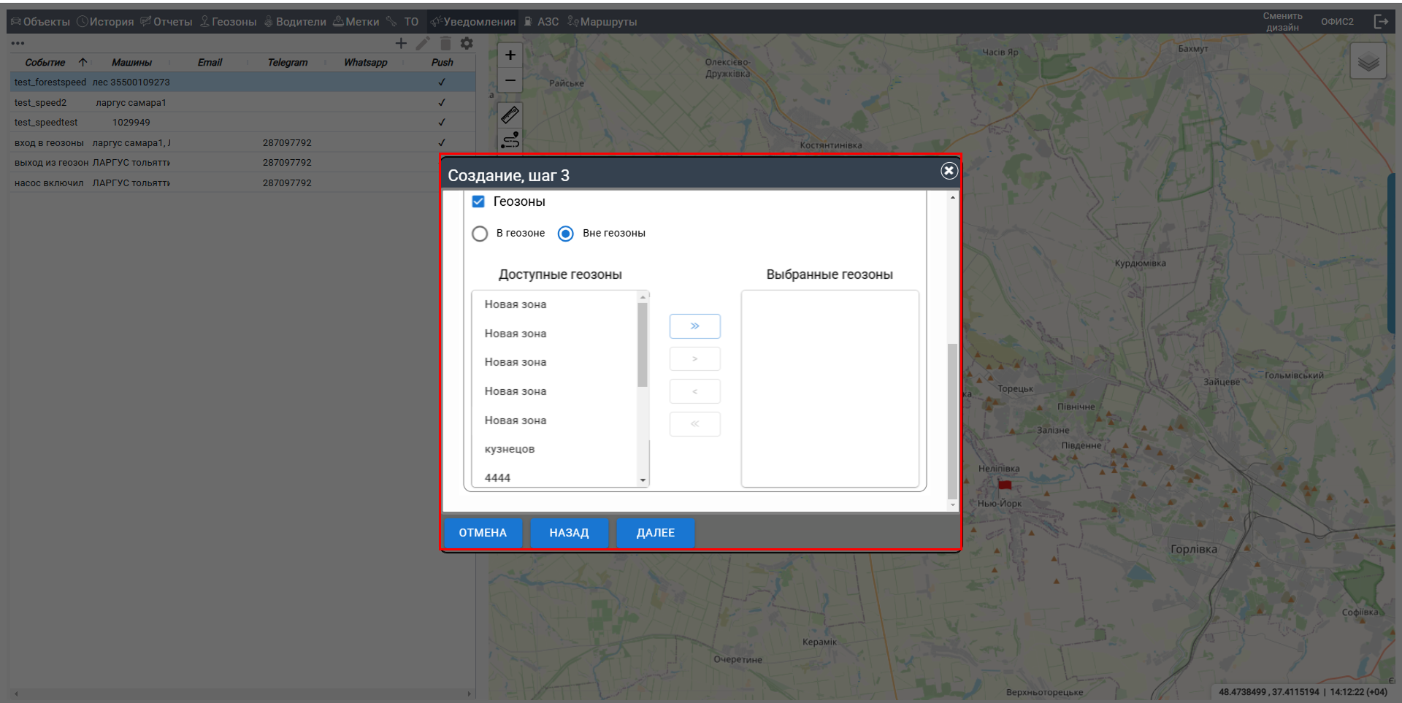Zoom in the map with plus button
The image size is (1402, 703).
tap(510, 55)
